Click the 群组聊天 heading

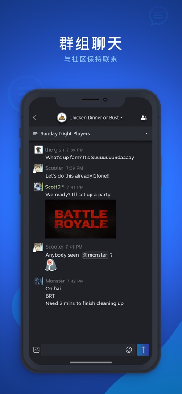(x=91, y=43)
